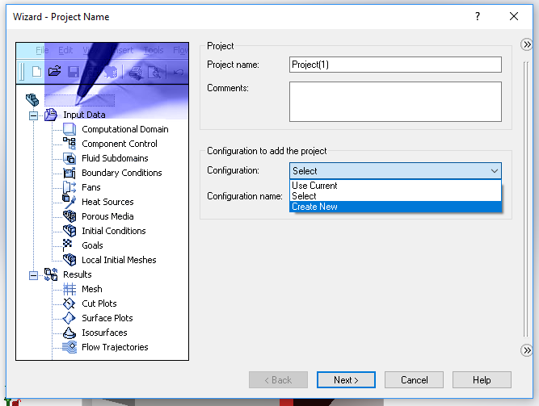Click the Mesh grid icon
539x406 pixels.
click(x=69, y=289)
